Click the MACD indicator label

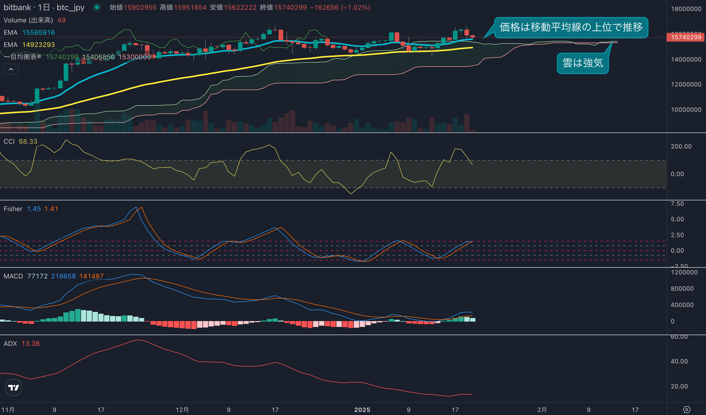click(x=13, y=276)
